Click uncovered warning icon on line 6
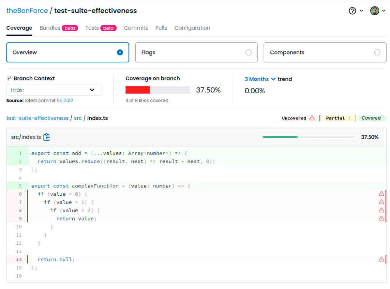390x289 pixels. point(381,194)
